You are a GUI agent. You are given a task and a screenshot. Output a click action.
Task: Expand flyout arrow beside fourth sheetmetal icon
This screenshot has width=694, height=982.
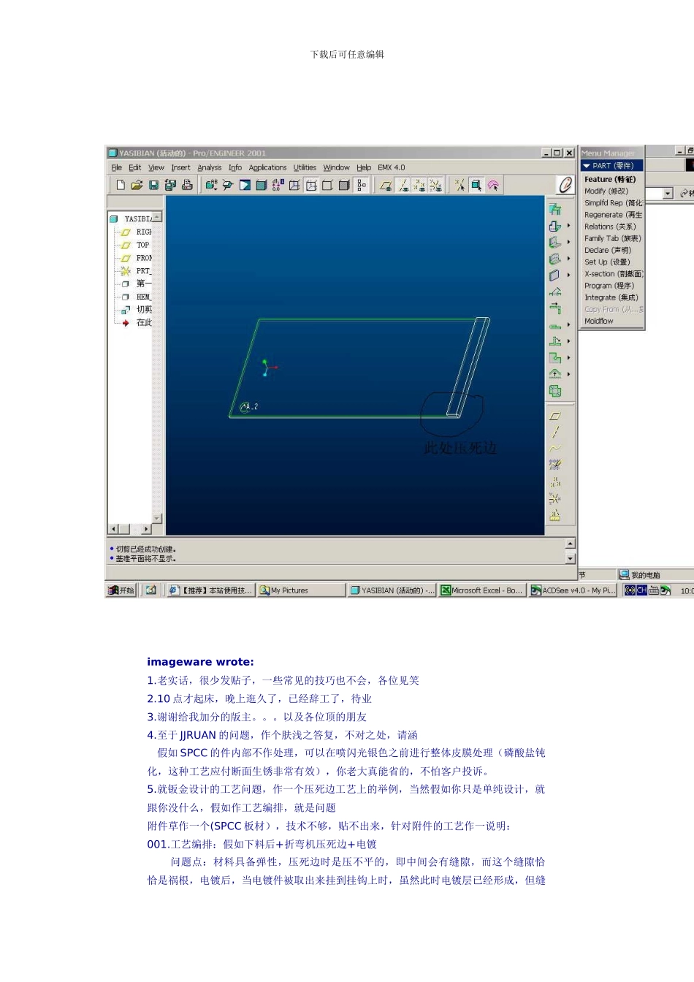[x=568, y=259]
